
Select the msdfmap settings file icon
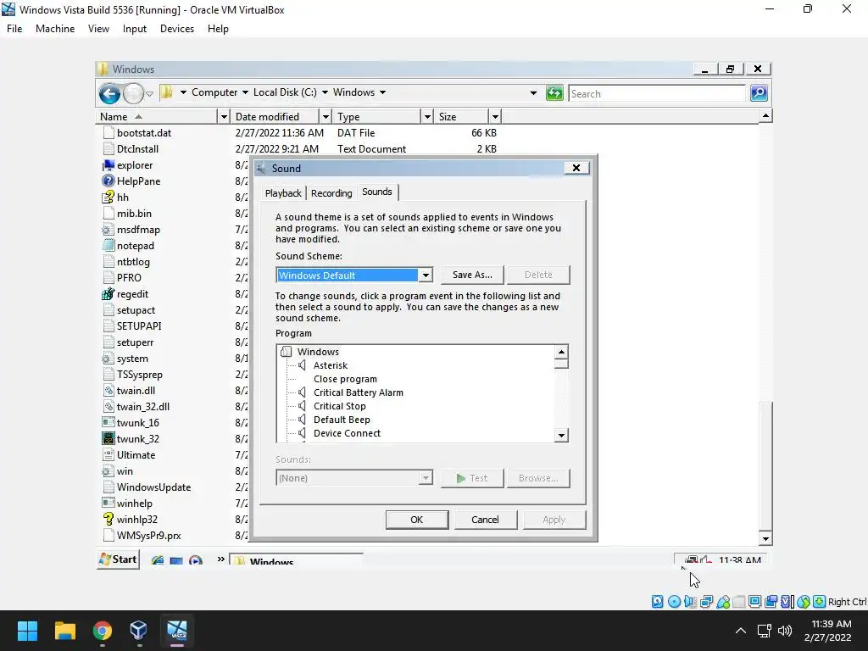pos(108,229)
